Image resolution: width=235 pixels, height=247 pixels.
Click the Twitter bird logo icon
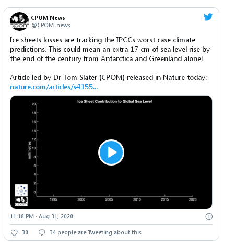point(208,17)
